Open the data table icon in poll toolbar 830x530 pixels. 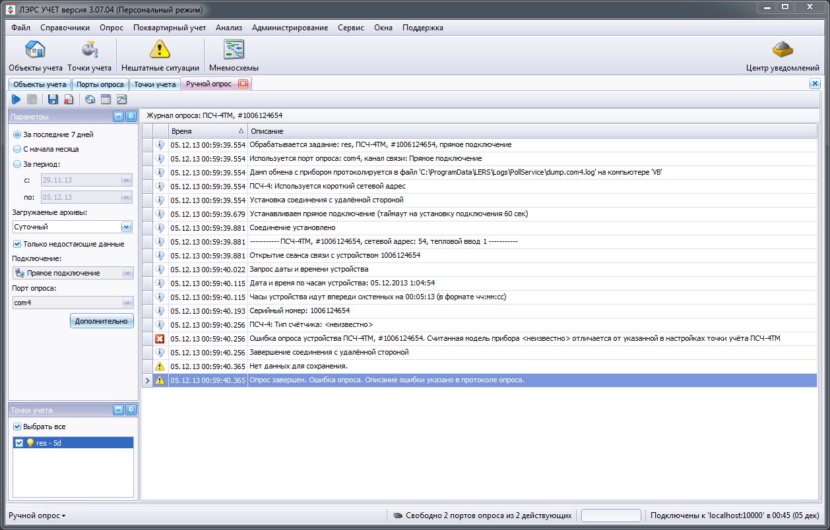click(106, 100)
